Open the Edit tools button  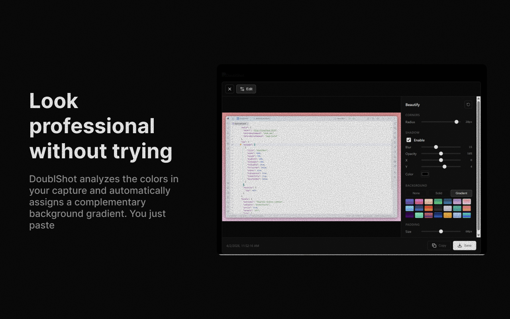tap(246, 89)
